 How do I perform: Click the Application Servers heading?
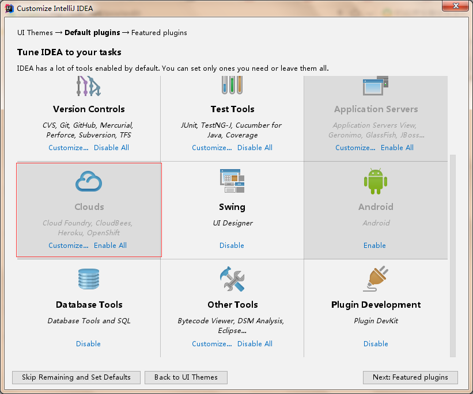tap(376, 109)
